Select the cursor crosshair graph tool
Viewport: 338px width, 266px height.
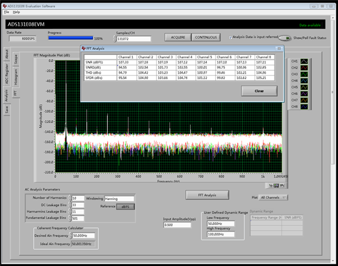pos(271,186)
